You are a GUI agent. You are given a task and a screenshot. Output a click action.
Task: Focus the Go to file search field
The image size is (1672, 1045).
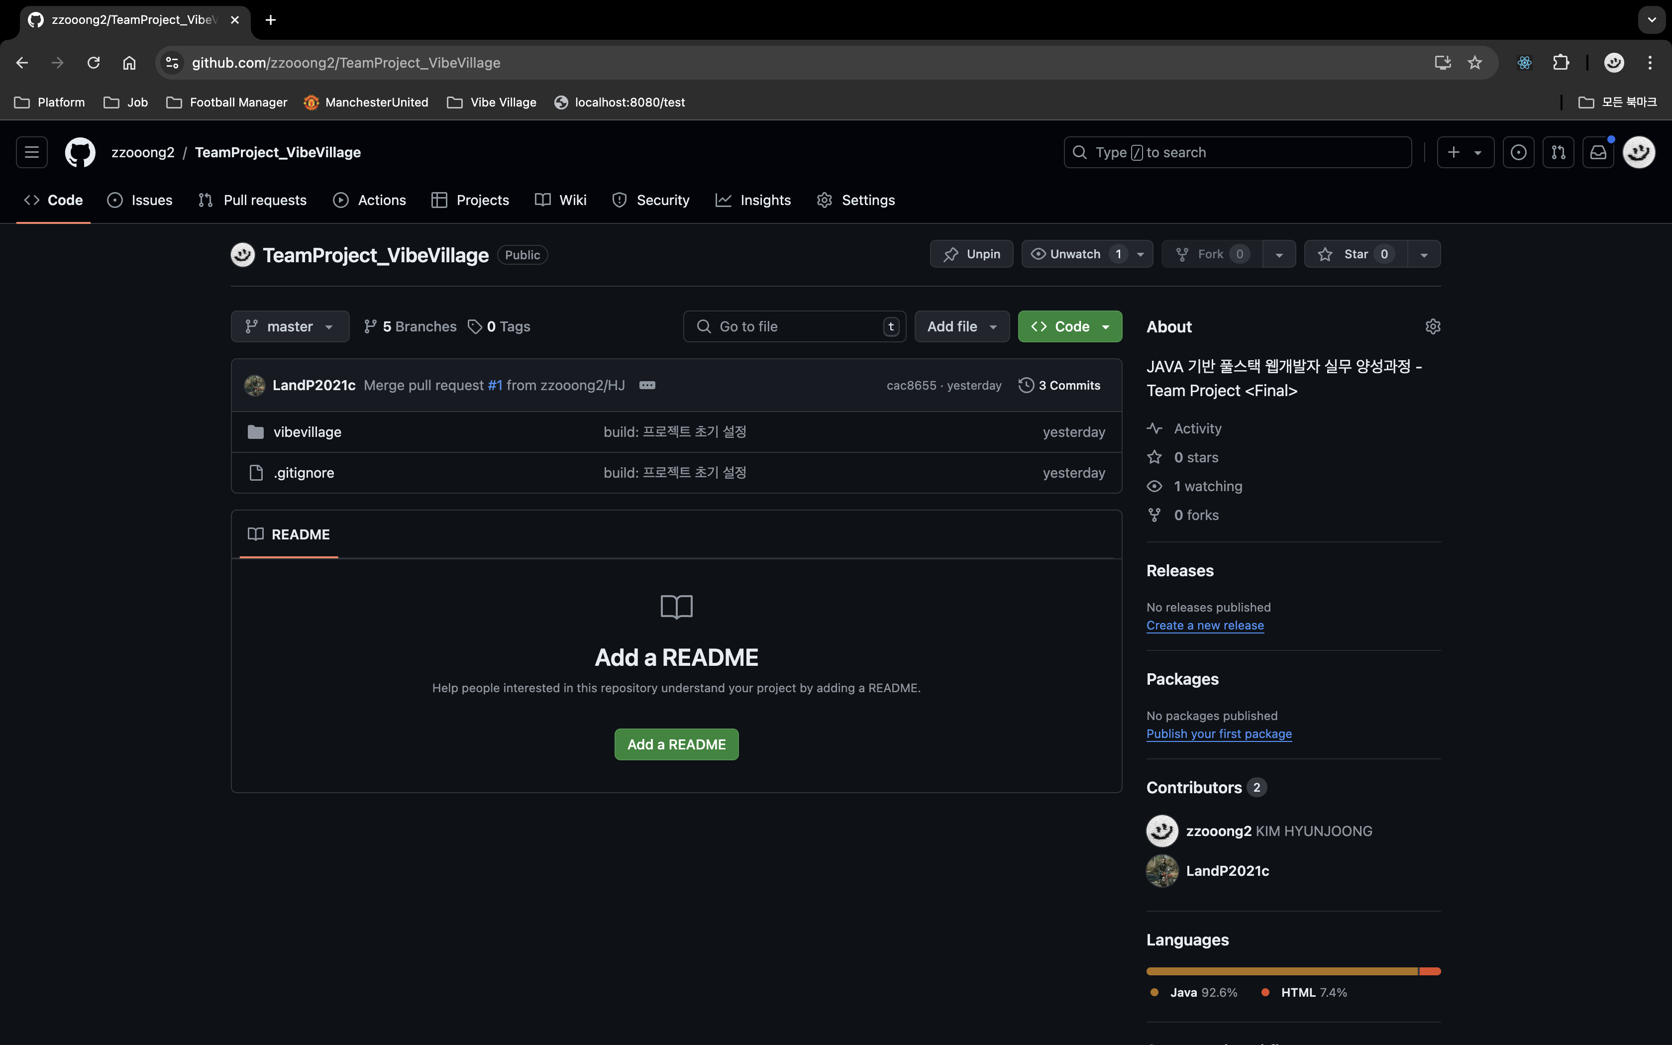795,326
